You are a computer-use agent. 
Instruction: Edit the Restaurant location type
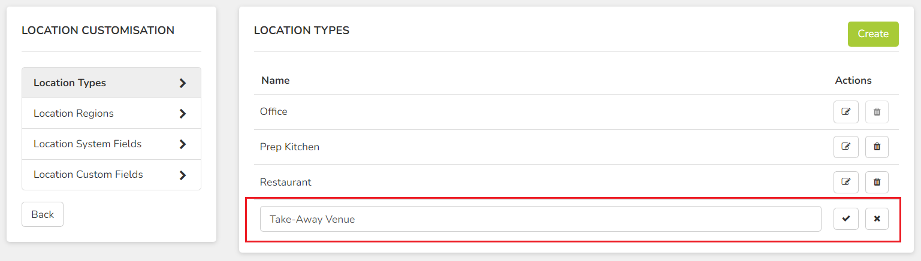coord(845,182)
